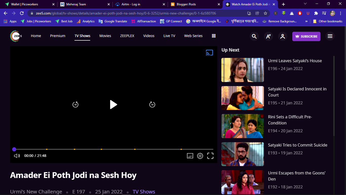
Task: Go to Home in ZEE5 navigation
Action: pos(36,36)
